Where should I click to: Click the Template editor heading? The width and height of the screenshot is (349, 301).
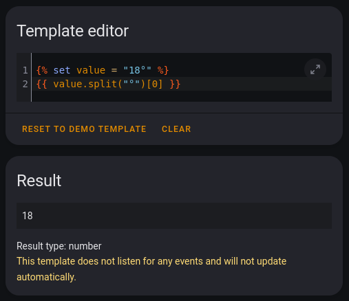[x=73, y=31]
